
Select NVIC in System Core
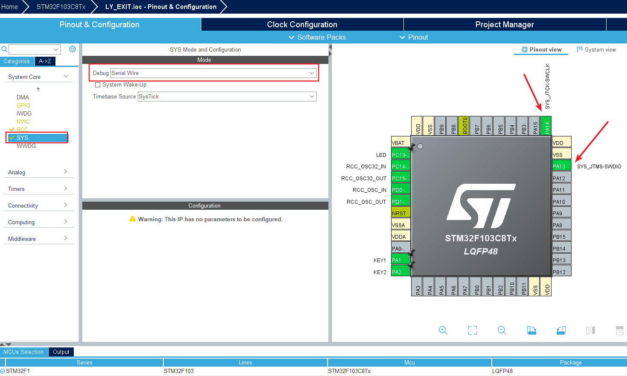[23, 121]
